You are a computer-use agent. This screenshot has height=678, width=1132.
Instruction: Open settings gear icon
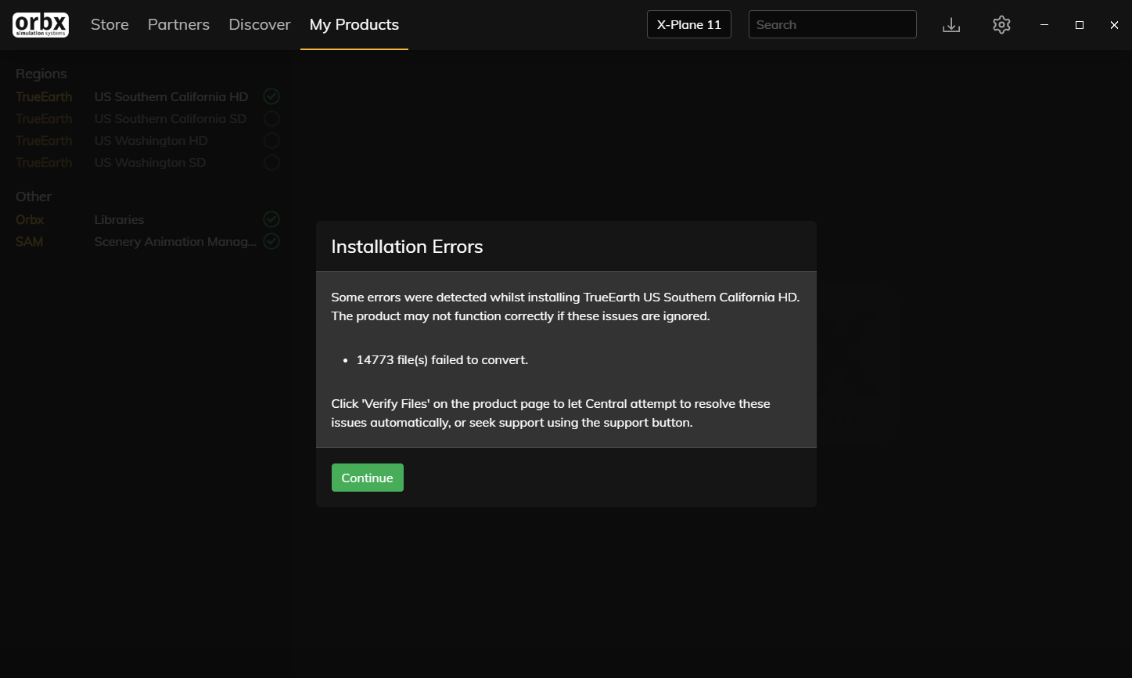pos(1001,25)
